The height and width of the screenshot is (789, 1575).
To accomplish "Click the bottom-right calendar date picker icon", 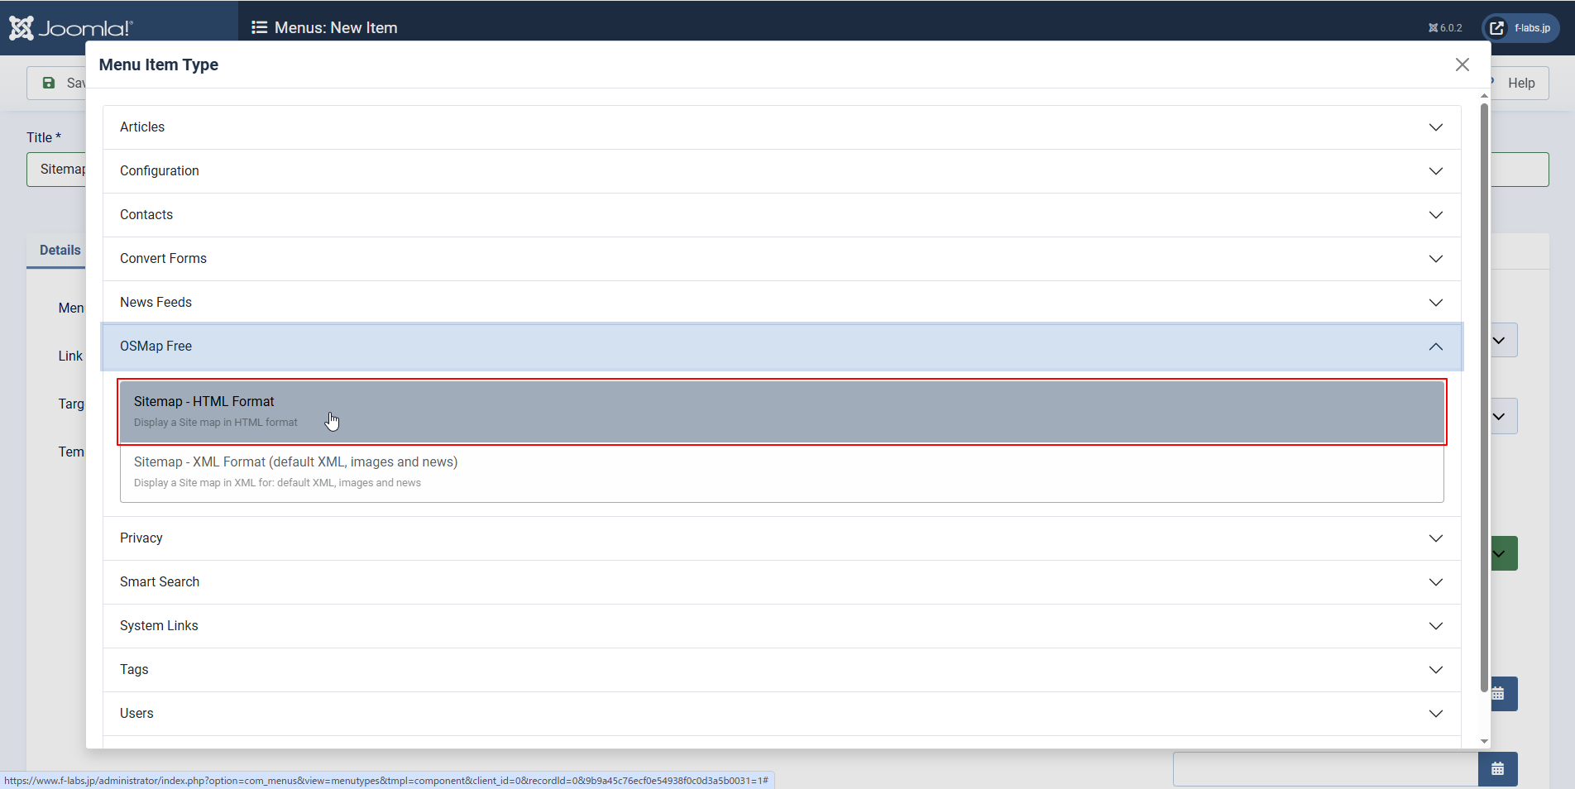I will [x=1497, y=769].
